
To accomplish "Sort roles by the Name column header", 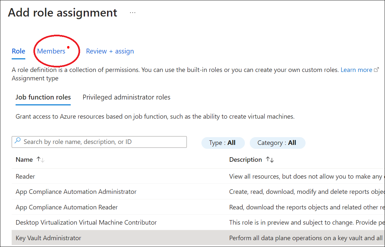I will click(x=24, y=159).
